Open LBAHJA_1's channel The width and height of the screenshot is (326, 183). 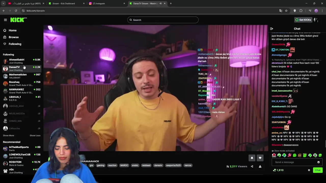tap(22, 98)
